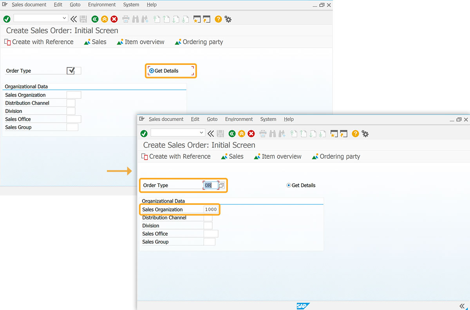Click Create Shortcut icon in front window
The image size is (470, 310).
pos(343,133)
